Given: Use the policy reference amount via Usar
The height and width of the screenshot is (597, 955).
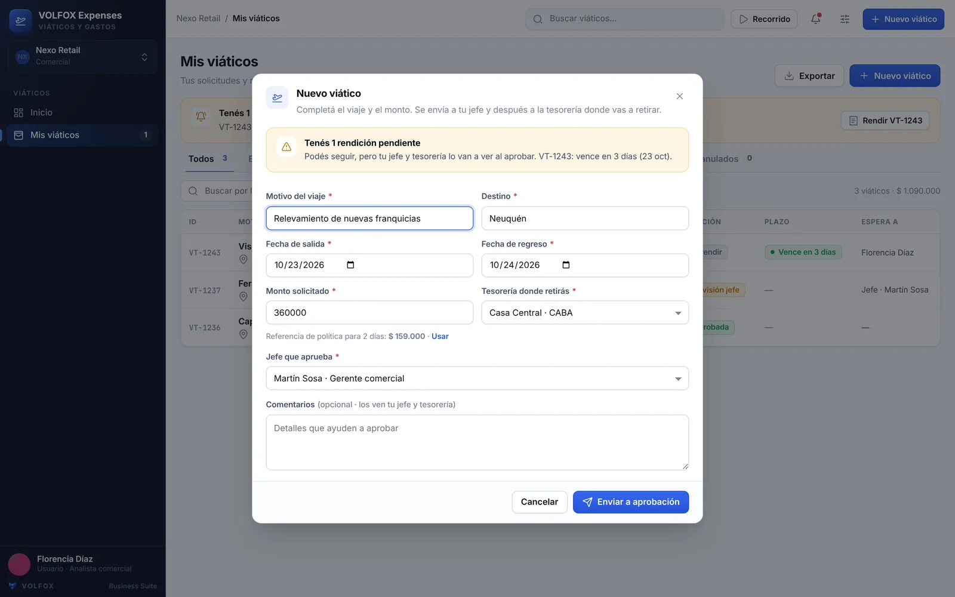Looking at the screenshot, I should click(440, 336).
